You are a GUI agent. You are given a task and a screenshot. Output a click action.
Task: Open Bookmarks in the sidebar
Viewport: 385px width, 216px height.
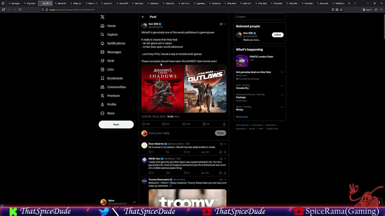112,78
